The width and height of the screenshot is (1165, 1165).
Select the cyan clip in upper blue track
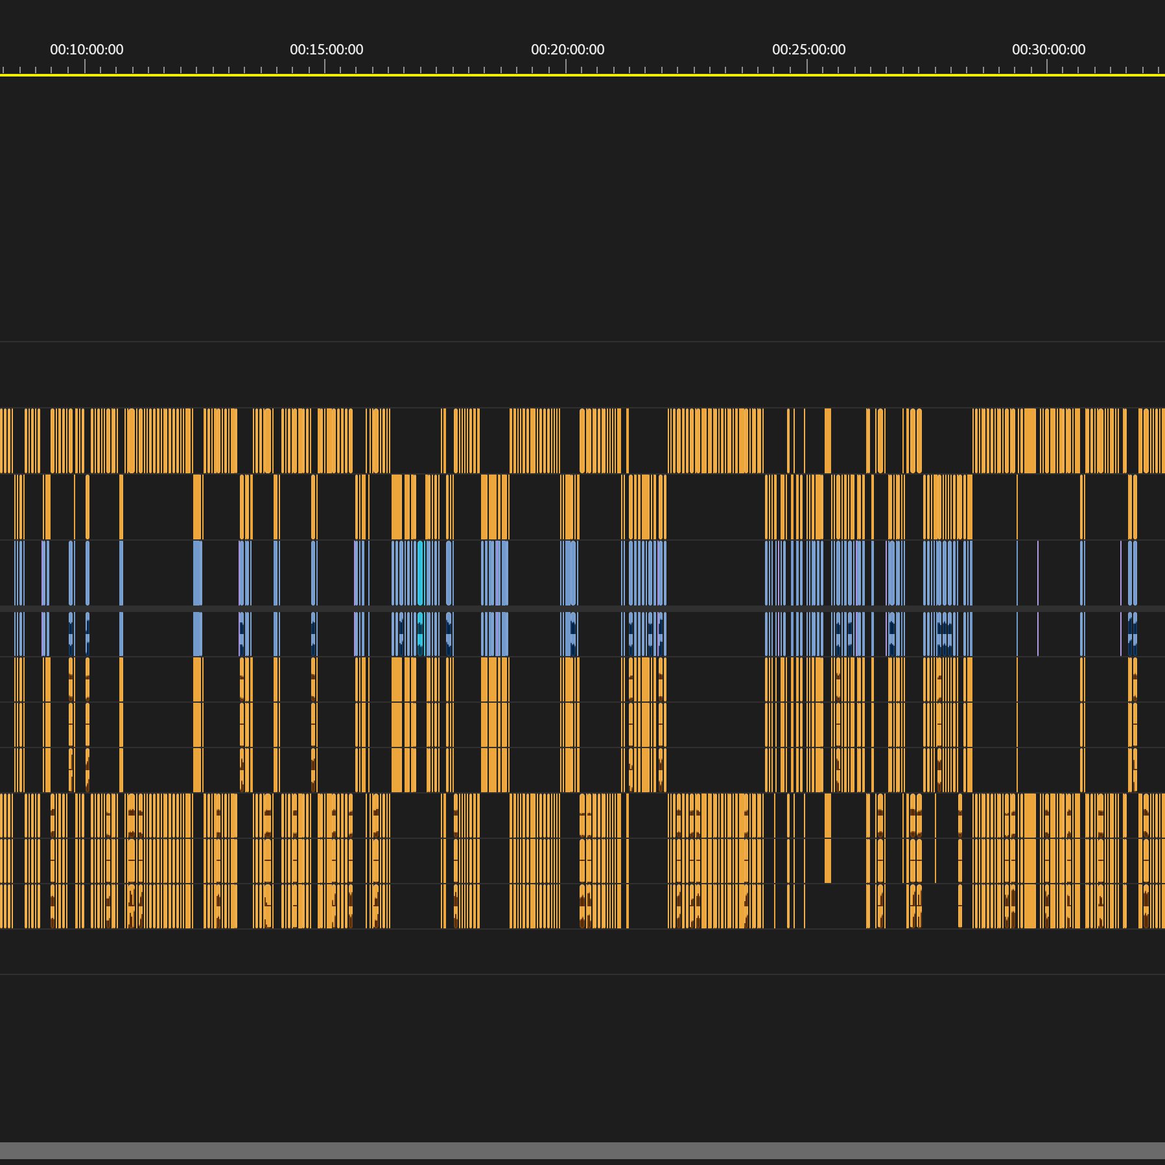click(421, 573)
